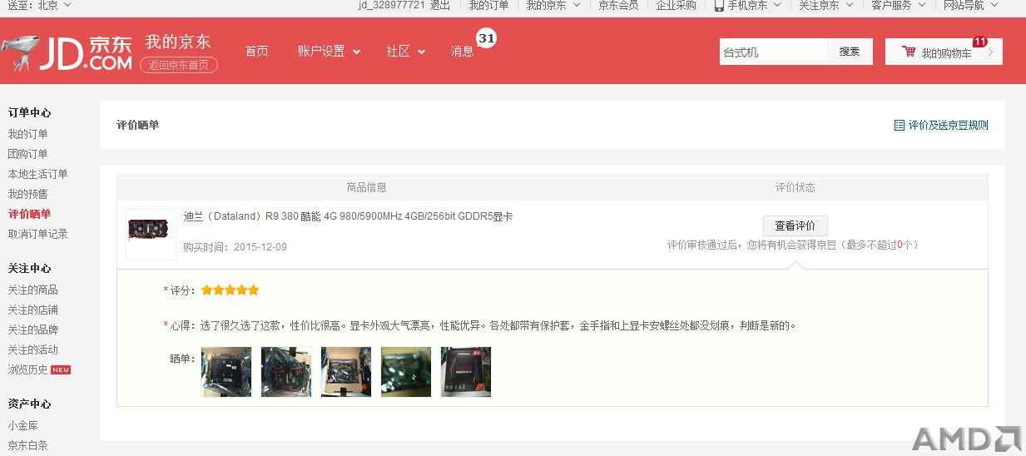The width and height of the screenshot is (1026, 456).
Task: Open 京东会员 in the top bar
Action: pos(618,5)
